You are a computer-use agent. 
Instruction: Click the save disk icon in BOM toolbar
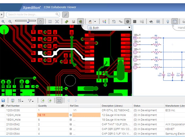coord(3,100)
